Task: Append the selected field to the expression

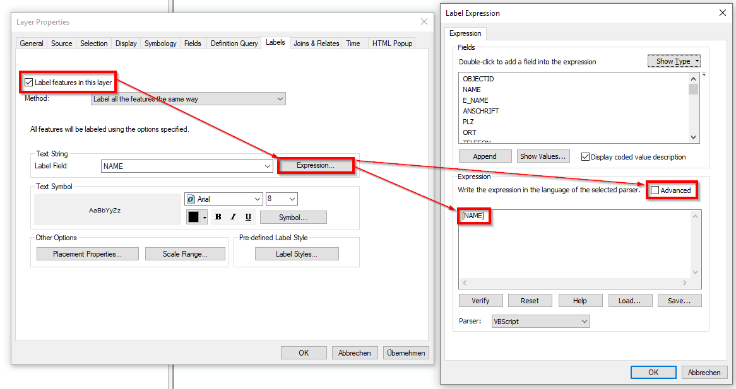Action: pos(485,156)
